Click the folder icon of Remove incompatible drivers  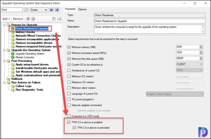tap(13, 43)
